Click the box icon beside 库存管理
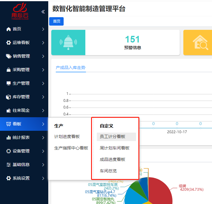Screen dimensions: 212x204 tap(8, 97)
